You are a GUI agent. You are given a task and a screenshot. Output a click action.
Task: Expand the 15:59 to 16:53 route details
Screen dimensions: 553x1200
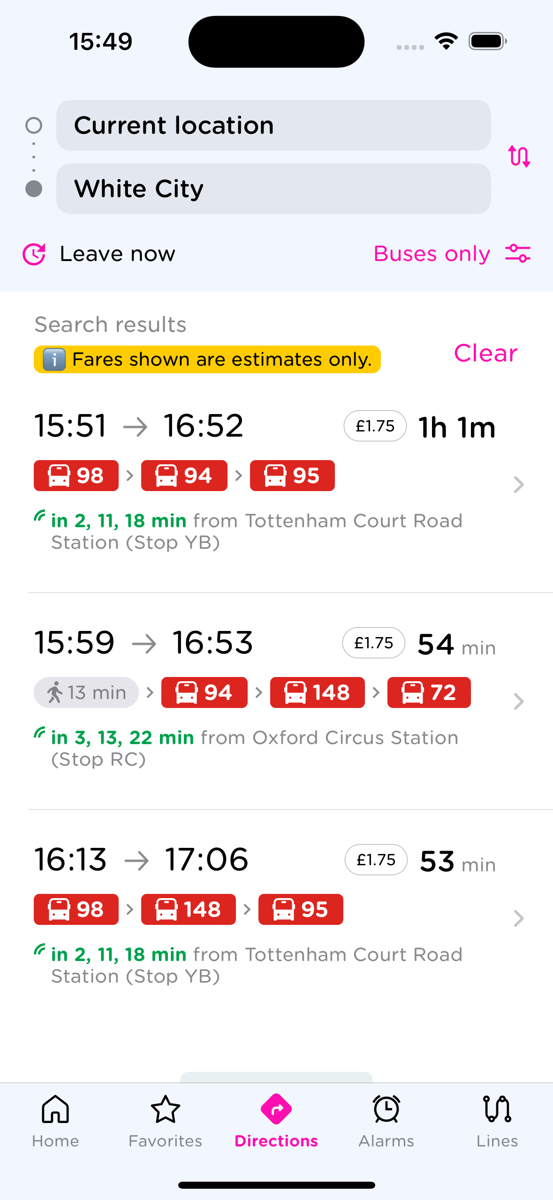(518, 701)
